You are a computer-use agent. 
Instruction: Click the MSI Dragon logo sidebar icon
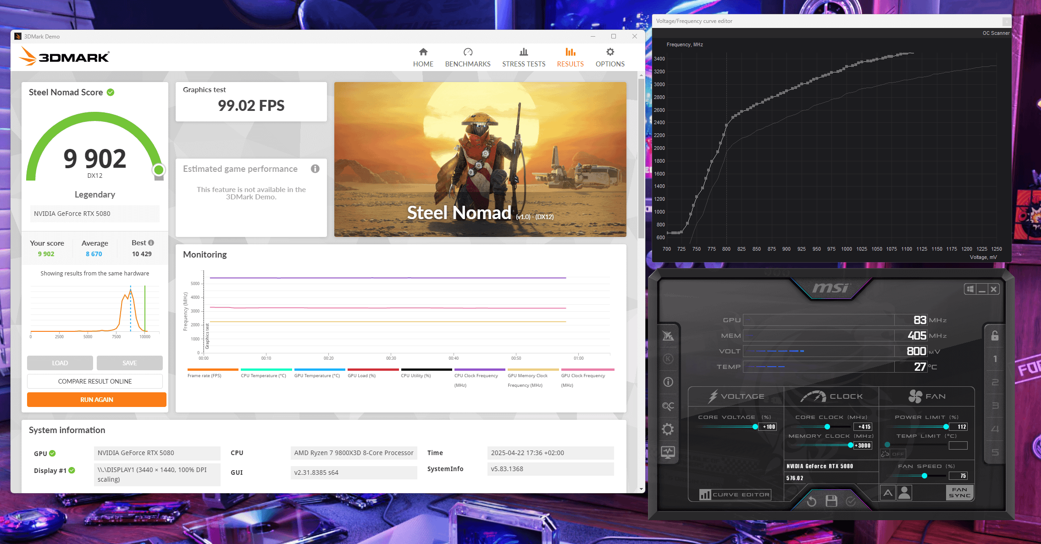point(668,336)
